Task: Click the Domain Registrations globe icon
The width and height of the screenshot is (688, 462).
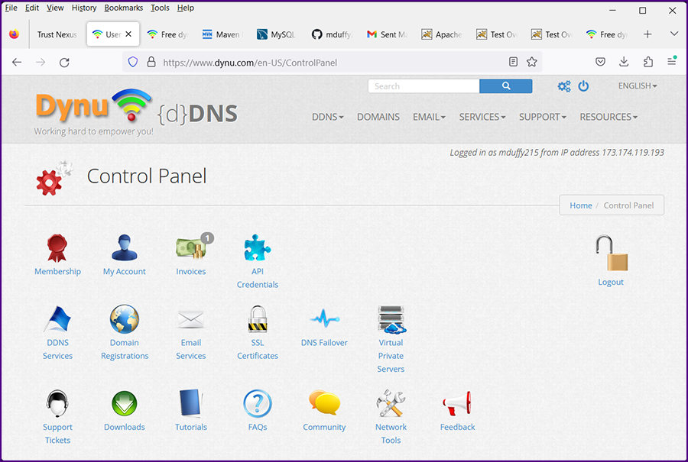Action: (125, 319)
